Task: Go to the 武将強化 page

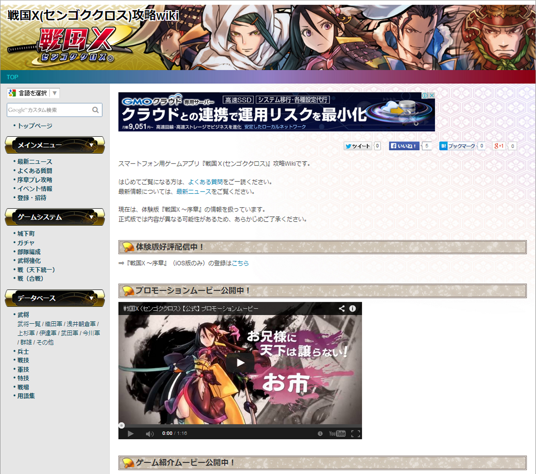Action: point(29,261)
